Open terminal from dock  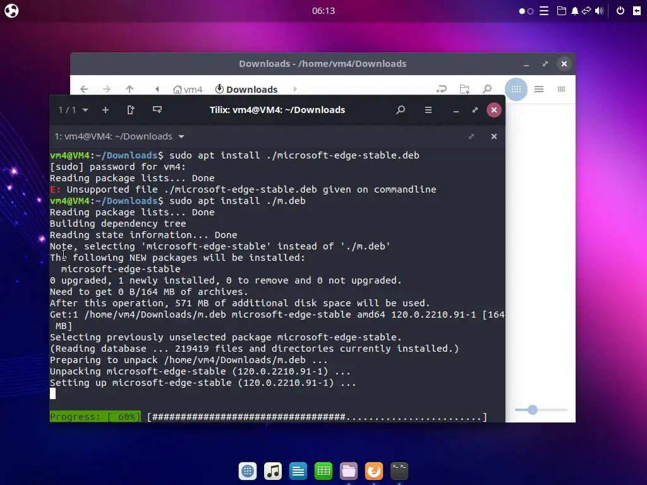click(399, 471)
